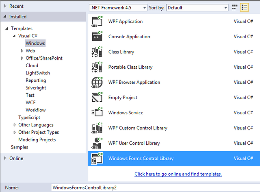The width and height of the screenshot is (260, 192).
Task: Select the WPF User Control Library name
Action: 134,143
